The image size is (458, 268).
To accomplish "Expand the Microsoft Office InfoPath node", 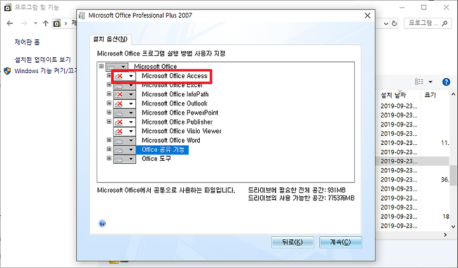I will pyautogui.click(x=109, y=94).
